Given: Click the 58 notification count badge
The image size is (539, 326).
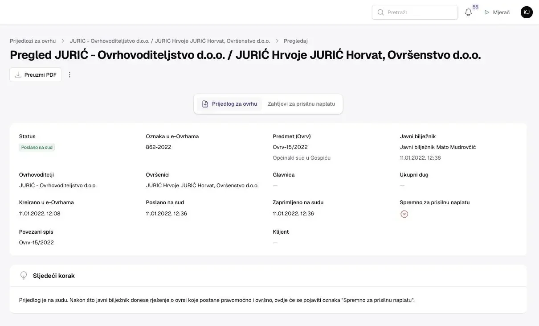Looking at the screenshot, I should point(475,7).
